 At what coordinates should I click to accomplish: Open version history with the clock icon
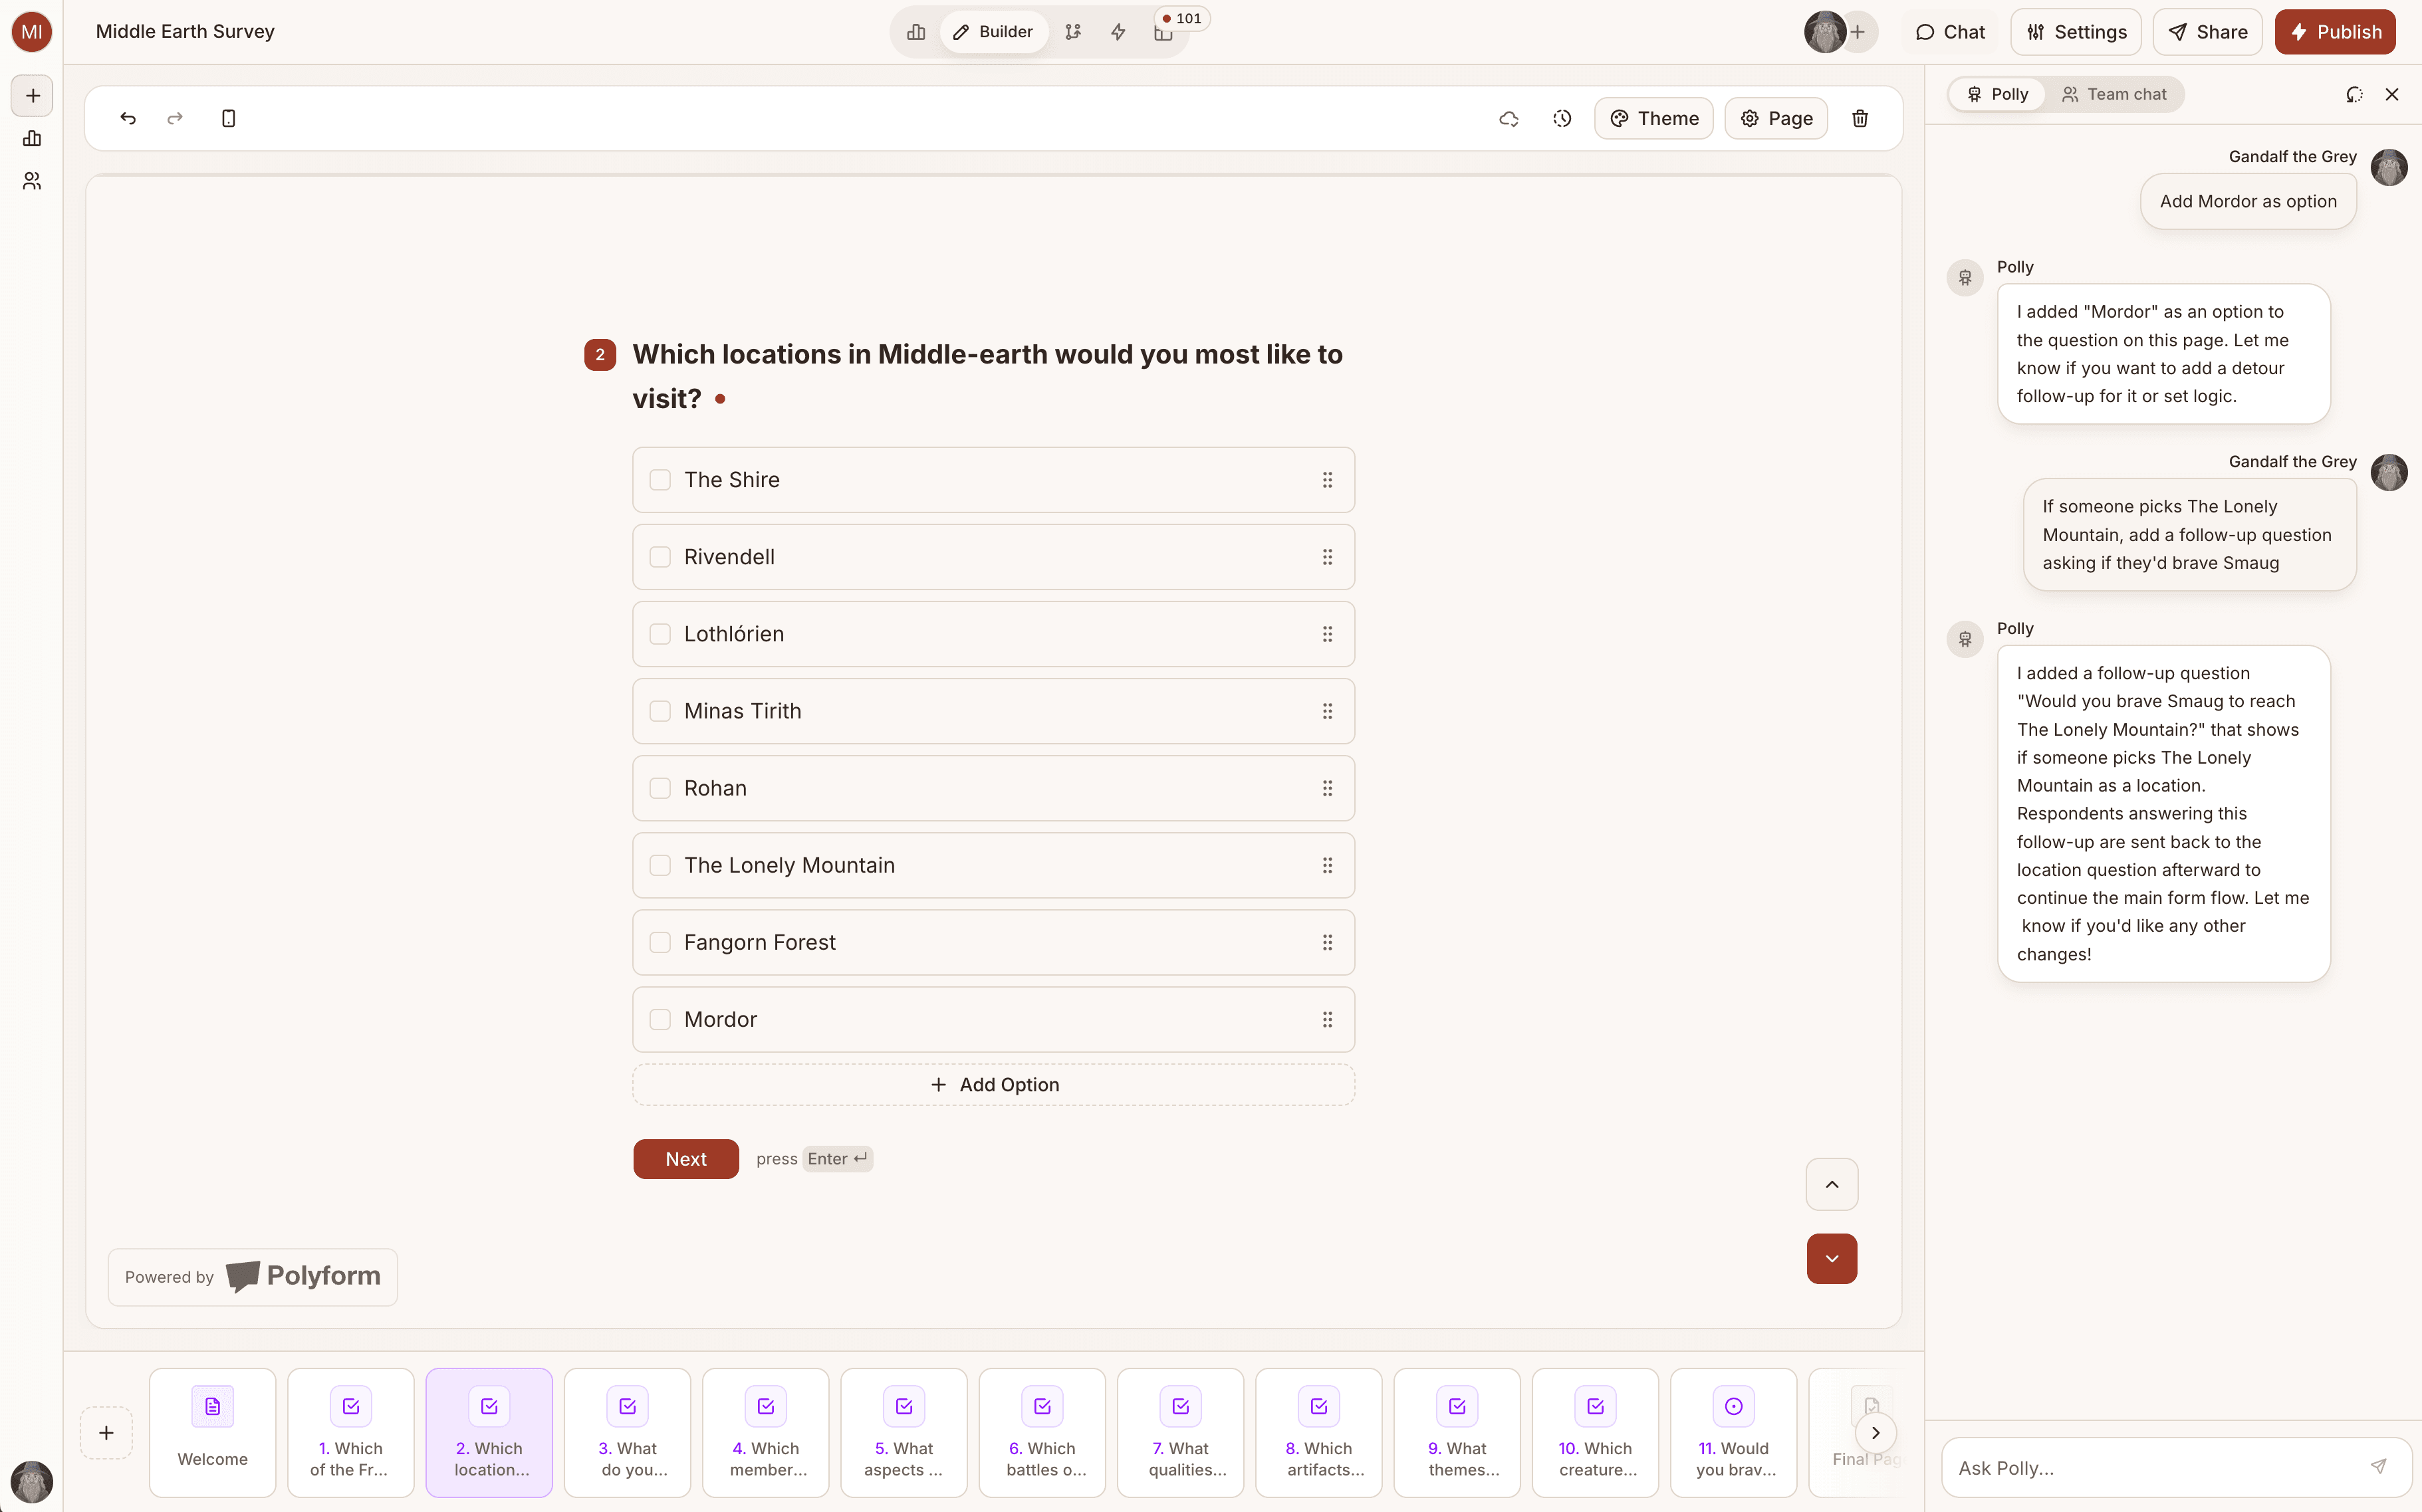(1560, 118)
